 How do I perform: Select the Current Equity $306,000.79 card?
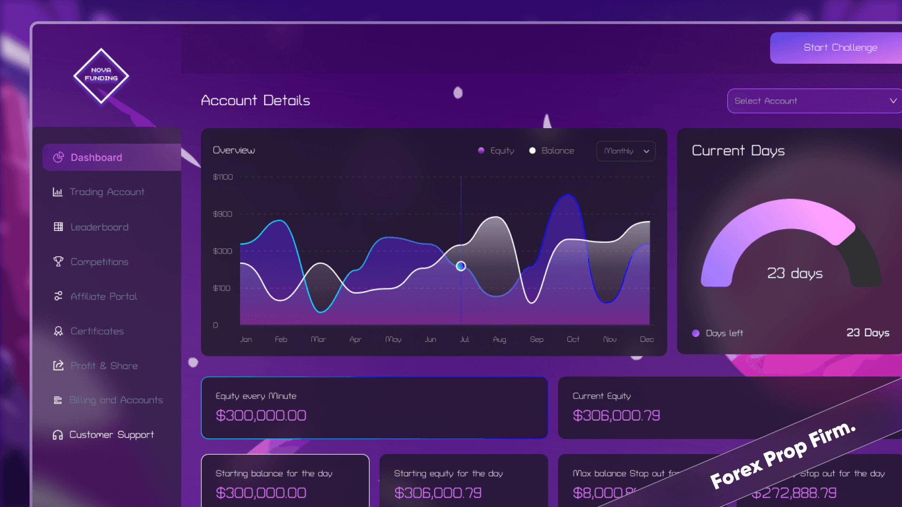(730, 407)
